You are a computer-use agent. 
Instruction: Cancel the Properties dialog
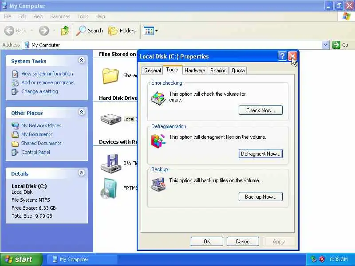point(243,241)
